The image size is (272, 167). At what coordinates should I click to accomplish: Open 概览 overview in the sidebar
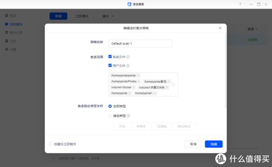pyautogui.click(x=11, y=16)
